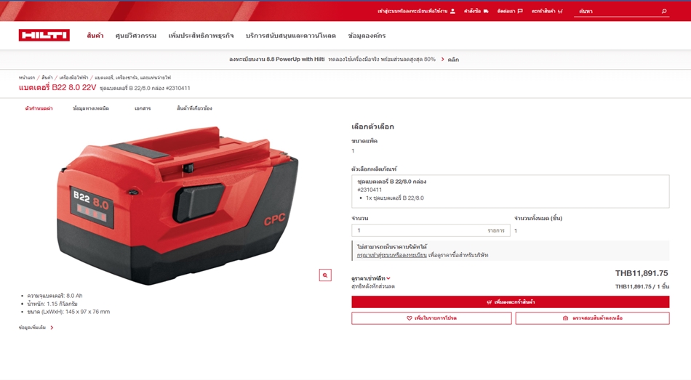
Task: Click the search input field
Action: (617, 11)
